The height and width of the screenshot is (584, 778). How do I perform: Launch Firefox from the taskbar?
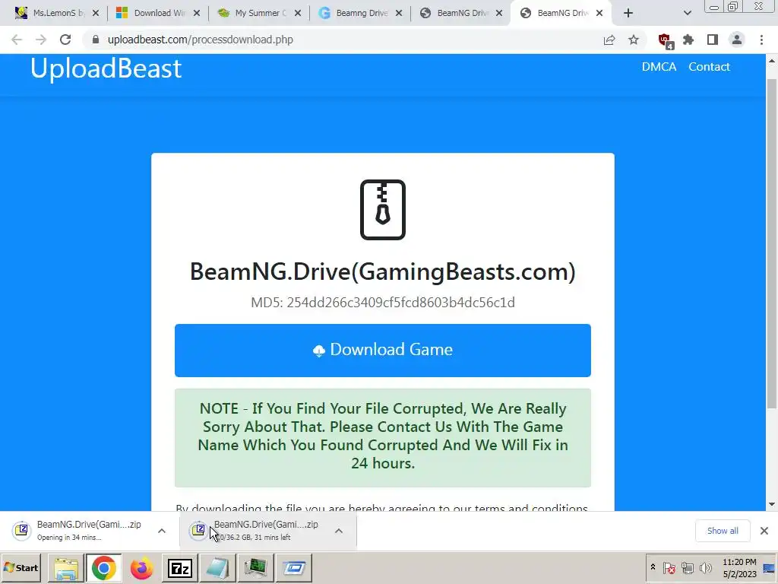coord(141,568)
